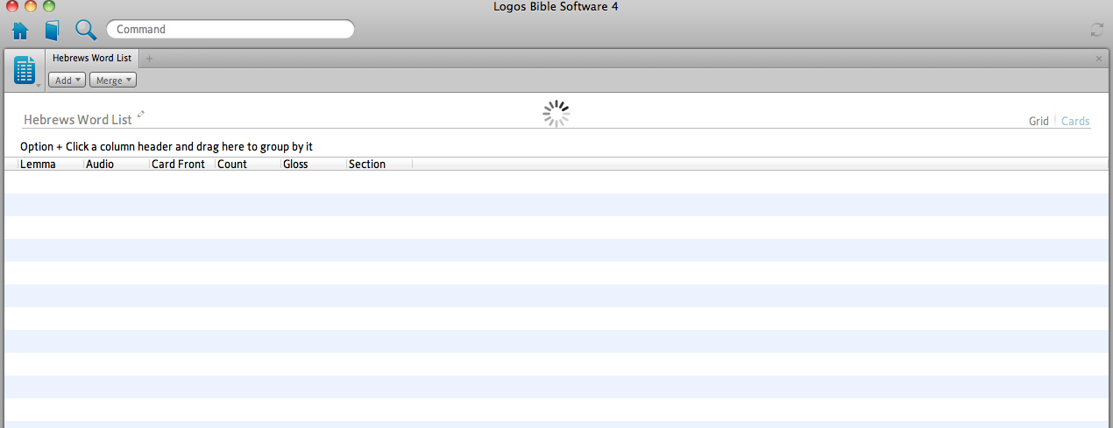Switch to Cards view

pos(1075,121)
